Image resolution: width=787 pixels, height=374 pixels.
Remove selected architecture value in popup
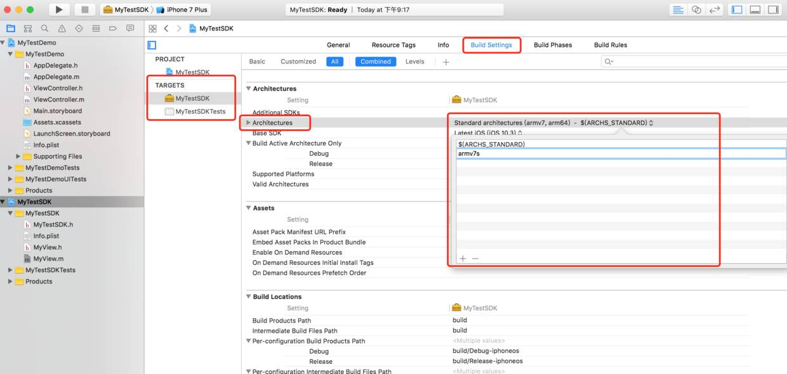pyautogui.click(x=475, y=259)
